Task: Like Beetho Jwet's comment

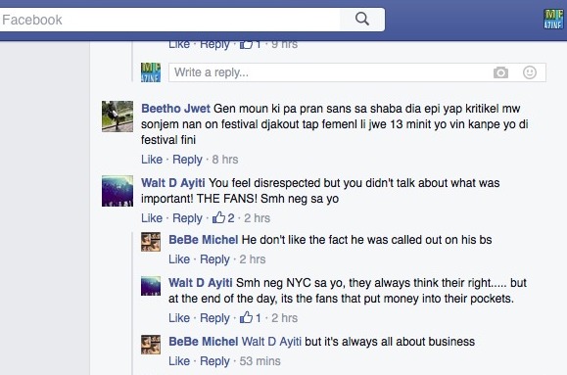Action: point(152,160)
